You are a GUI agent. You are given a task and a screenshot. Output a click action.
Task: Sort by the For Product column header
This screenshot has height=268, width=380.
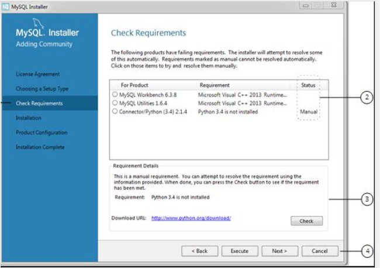(134, 85)
